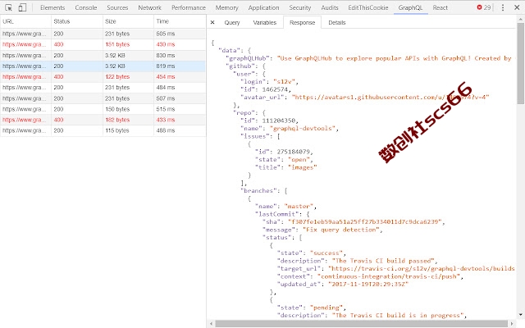
Task: Switch to the Application tab
Action: click(x=263, y=7)
